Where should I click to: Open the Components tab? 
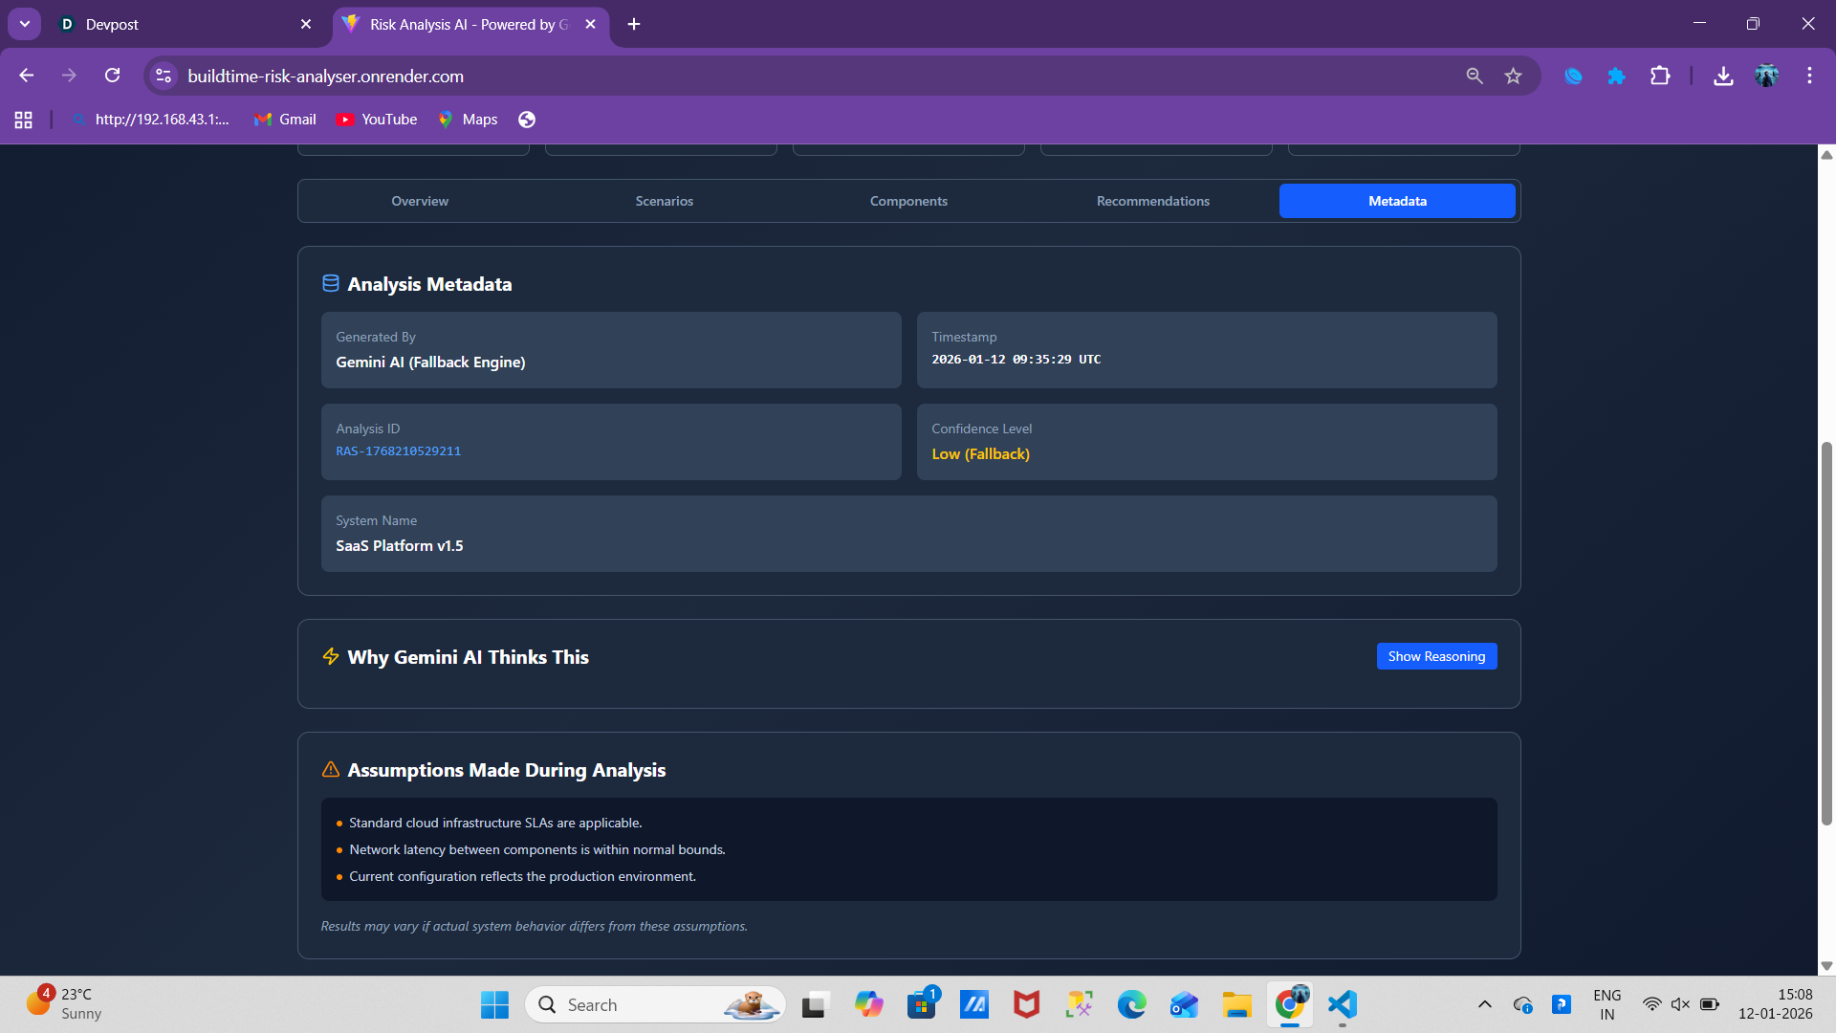[908, 201]
